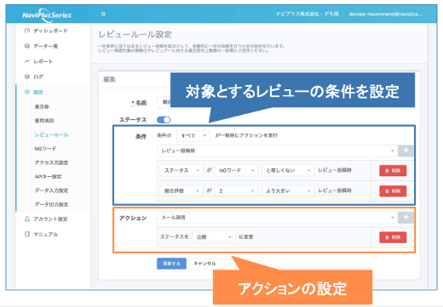Open 表示枠 in settings submenu

42,106
